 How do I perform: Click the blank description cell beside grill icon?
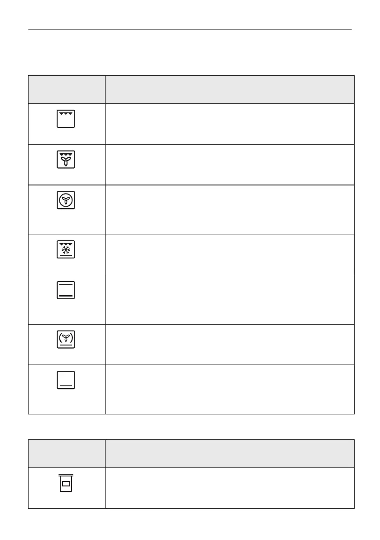230,124
